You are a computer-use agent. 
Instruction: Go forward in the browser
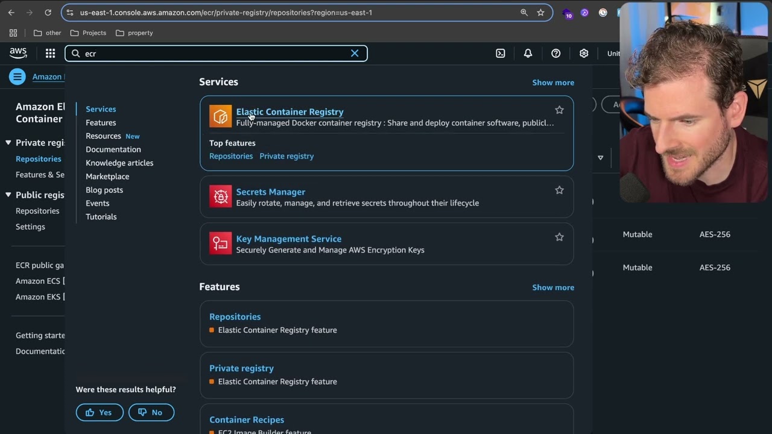point(30,12)
